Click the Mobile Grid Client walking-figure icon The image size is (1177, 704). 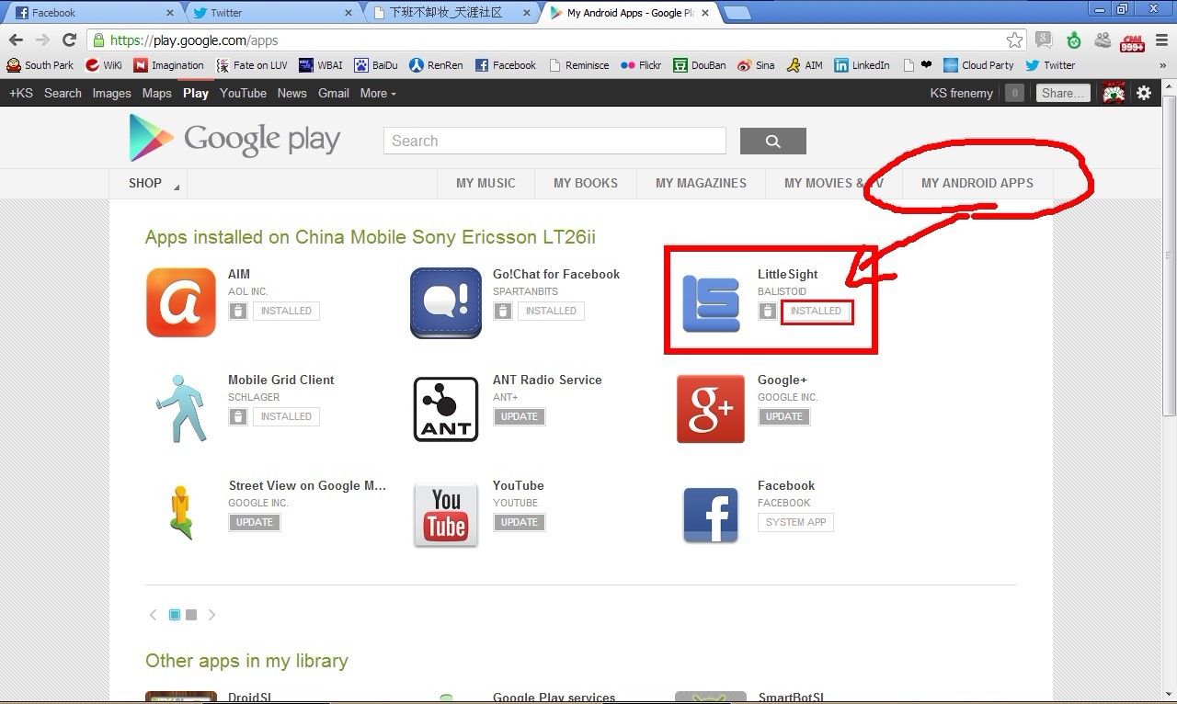181,408
